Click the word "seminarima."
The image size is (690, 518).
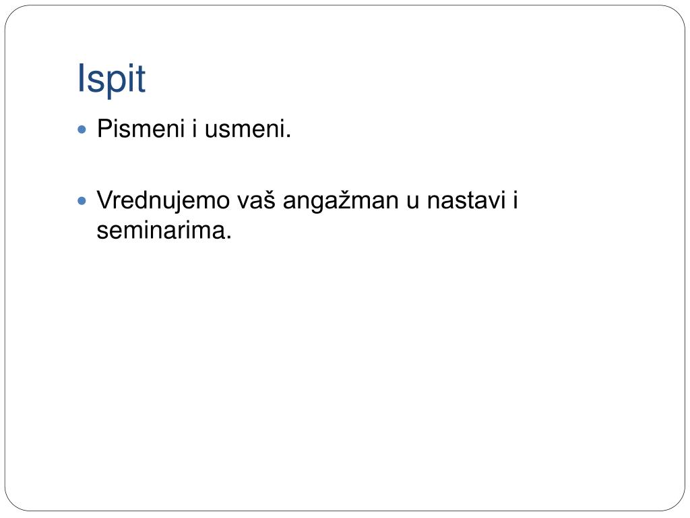click(164, 230)
